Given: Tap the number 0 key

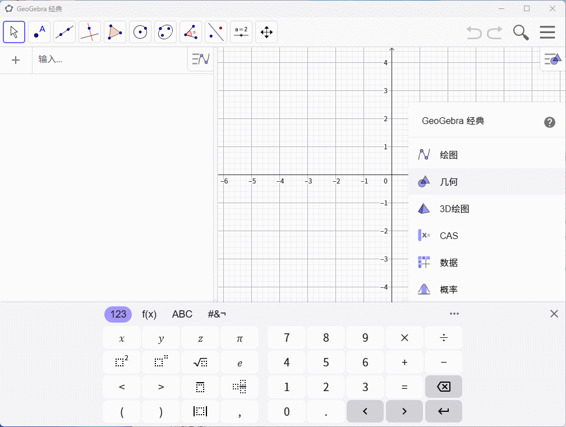Looking at the screenshot, I should (287, 411).
